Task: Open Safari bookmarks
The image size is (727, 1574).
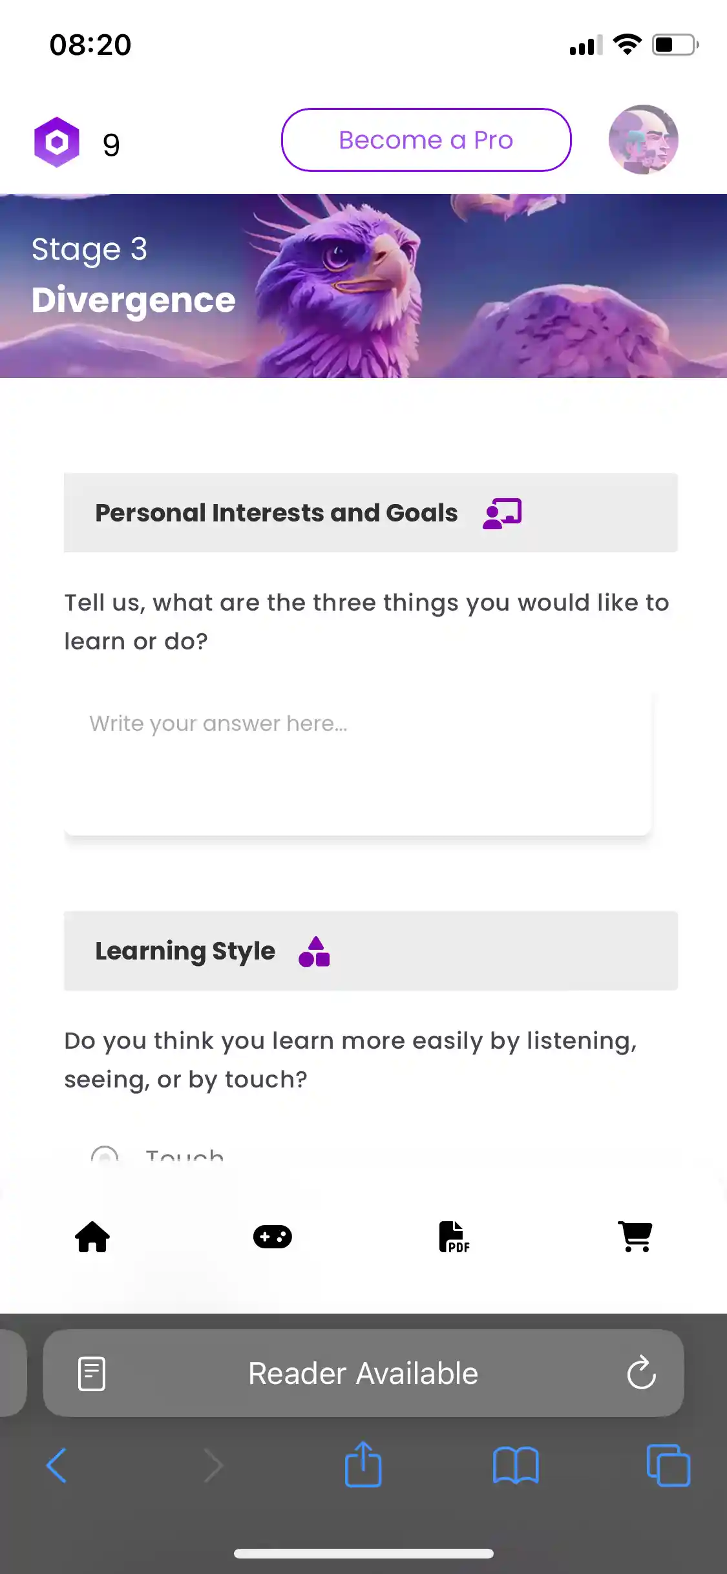Action: pos(515,1465)
